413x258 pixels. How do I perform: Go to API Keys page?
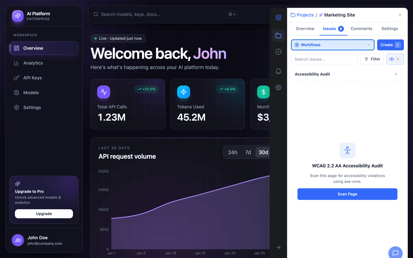[44, 78]
